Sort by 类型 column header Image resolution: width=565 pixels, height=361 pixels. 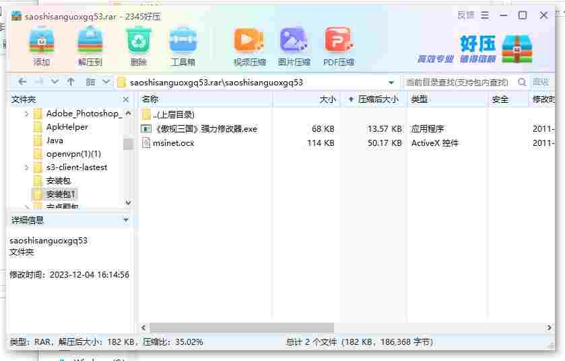(x=448, y=99)
